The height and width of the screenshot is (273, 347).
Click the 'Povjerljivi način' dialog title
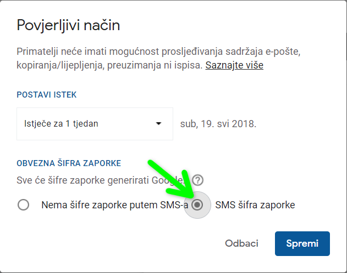point(68,25)
